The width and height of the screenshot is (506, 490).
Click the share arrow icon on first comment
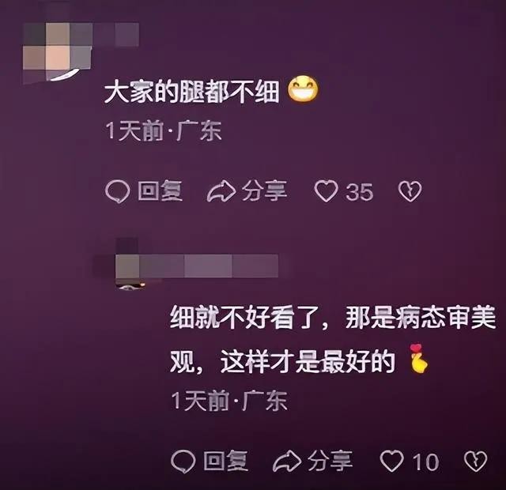click(221, 191)
